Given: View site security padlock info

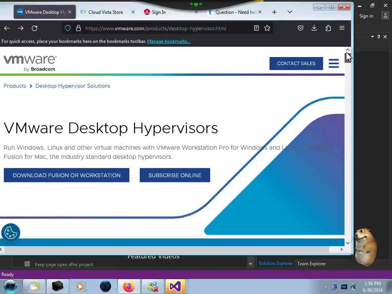Looking at the screenshot, I should (x=78, y=28).
